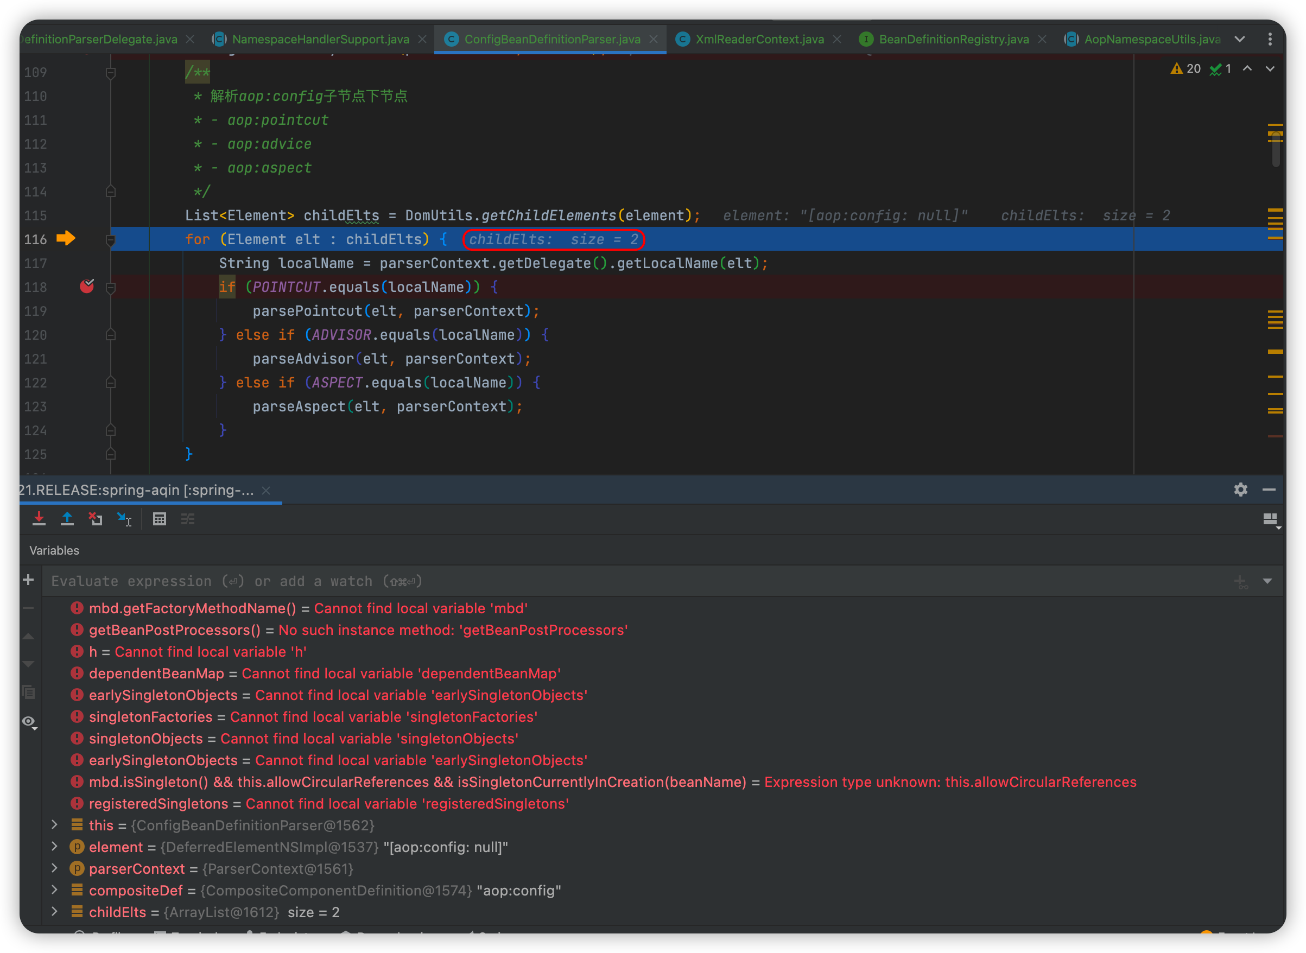
Task: Toggle code fold marker at line 109
Action: pos(111,73)
